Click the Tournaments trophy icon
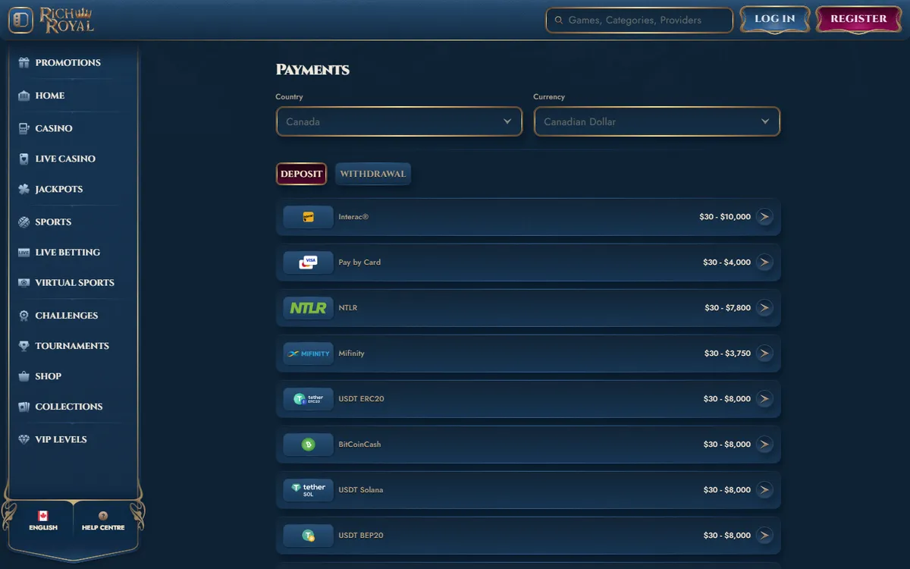 pyautogui.click(x=24, y=346)
